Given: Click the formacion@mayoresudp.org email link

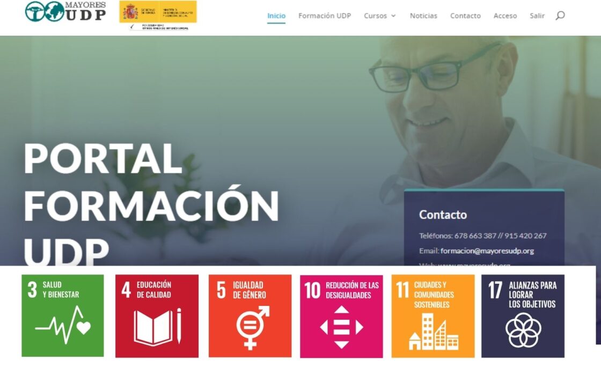Looking at the screenshot, I should (487, 251).
